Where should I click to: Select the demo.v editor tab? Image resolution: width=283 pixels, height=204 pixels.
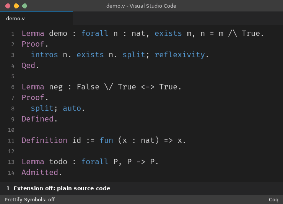[x=36, y=18]
